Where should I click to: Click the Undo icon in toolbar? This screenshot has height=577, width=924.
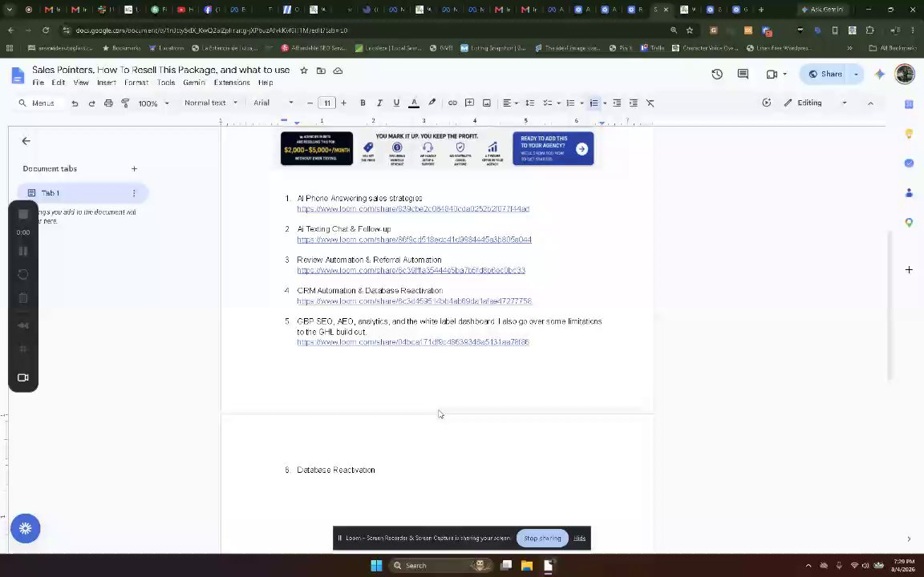coord(75,103)
